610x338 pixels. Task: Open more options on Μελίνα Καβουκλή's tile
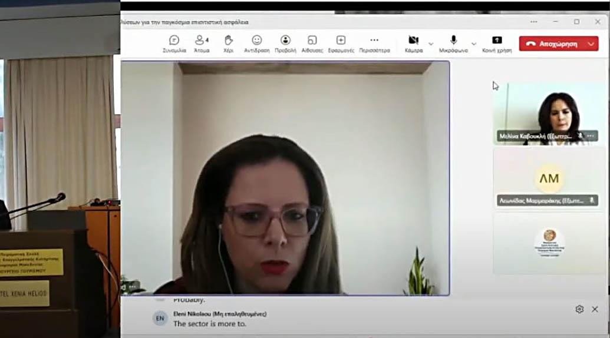591,136
